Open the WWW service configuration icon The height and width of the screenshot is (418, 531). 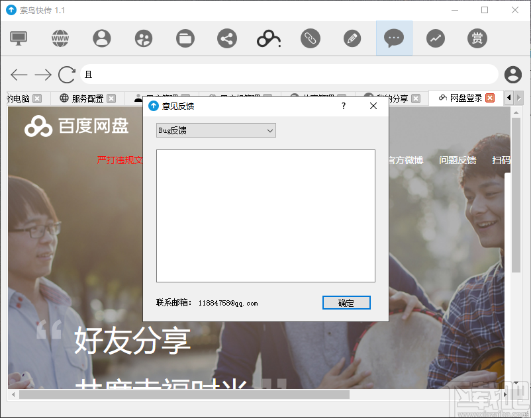click(x=60, y=38)
